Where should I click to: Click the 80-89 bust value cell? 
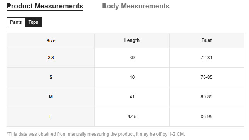coord(207,97)
